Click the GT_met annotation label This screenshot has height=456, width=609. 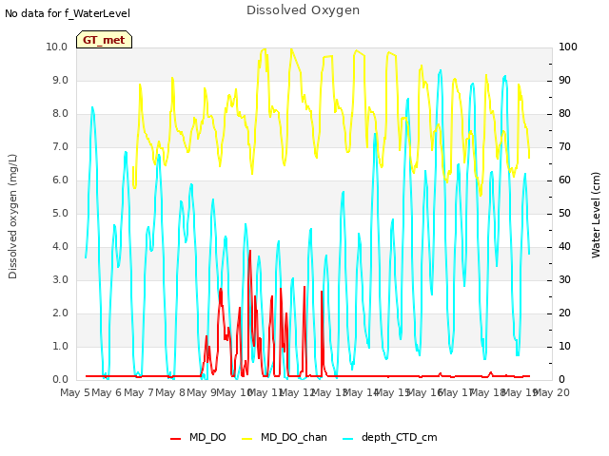coord(104,40)
